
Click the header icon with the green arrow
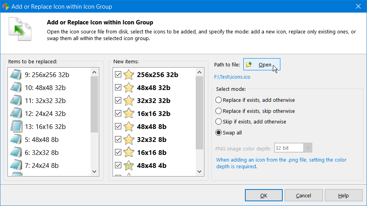click(20, 29)
